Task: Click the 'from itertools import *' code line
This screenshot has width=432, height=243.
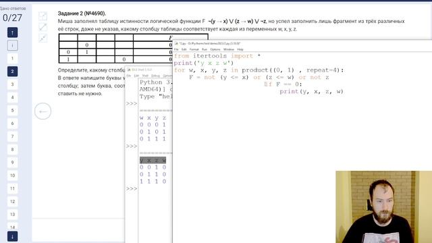Action: [x=217, y=56]
